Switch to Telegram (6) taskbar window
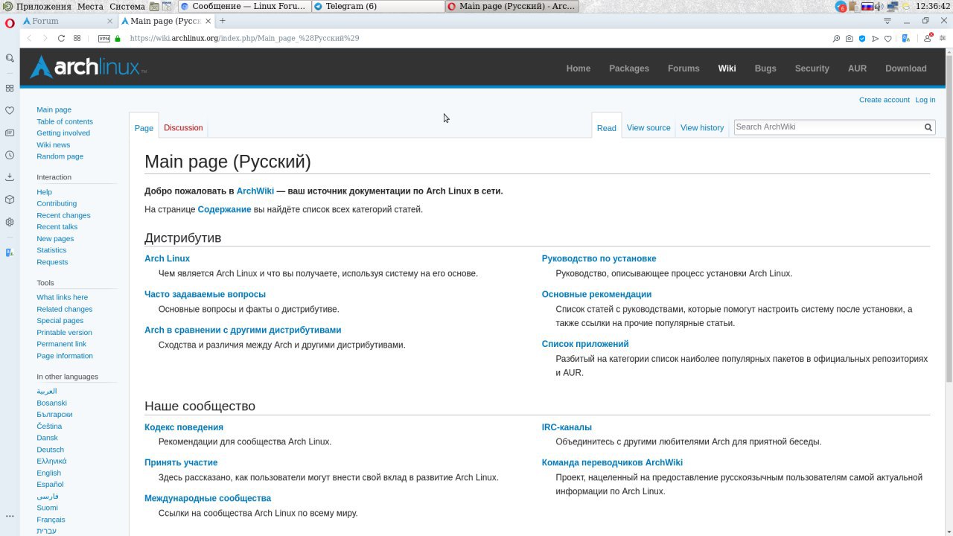Viewport: 953px width, 536px height. click(x=377, y=6)
